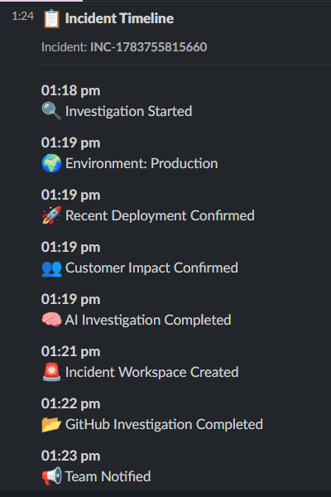Click the incident ID INC-1783755815660

point(149,47)
